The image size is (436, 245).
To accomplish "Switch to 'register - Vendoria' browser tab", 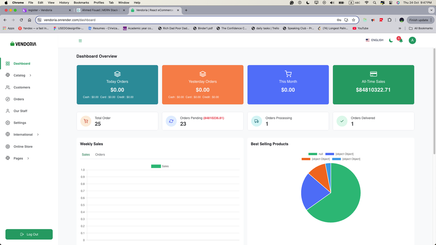I will click(47, 10).
